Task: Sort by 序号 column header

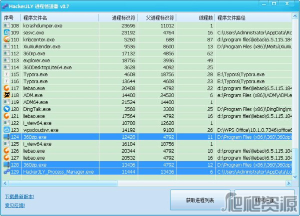Action: pyautogui.click(x=11, y=18)
